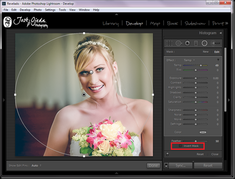235x179 pixels.
Task: Show the left panel with the arrow
Action: point(4,100)
